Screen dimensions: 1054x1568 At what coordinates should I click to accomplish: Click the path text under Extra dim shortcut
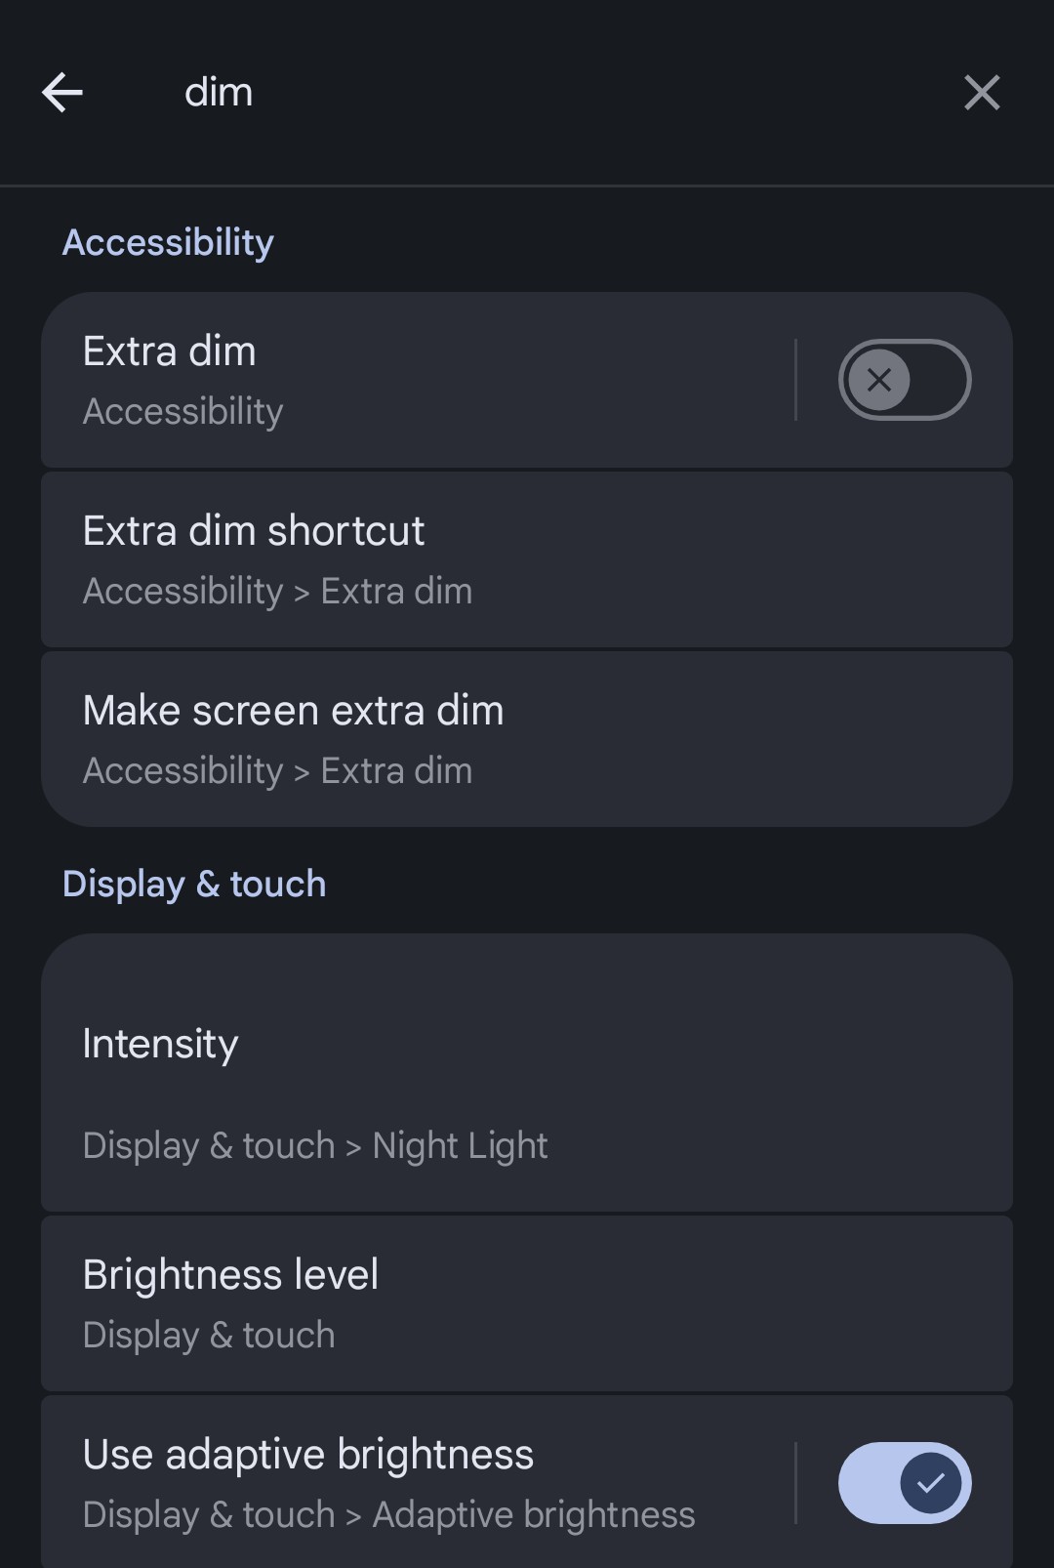coord(277,592)
